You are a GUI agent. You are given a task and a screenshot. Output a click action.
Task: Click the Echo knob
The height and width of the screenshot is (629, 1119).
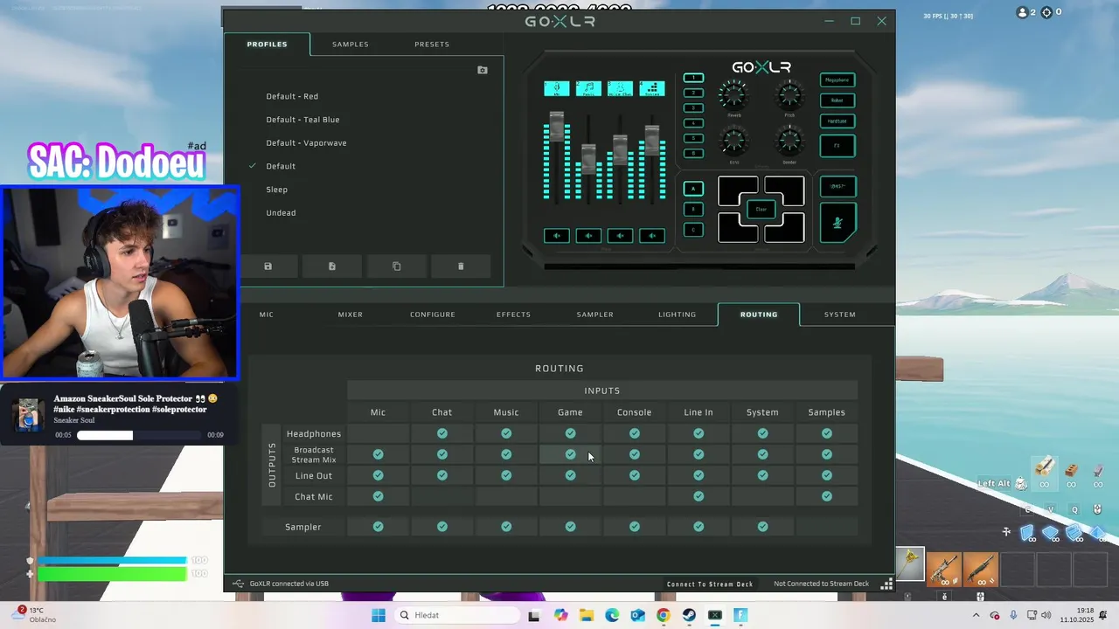733,141
